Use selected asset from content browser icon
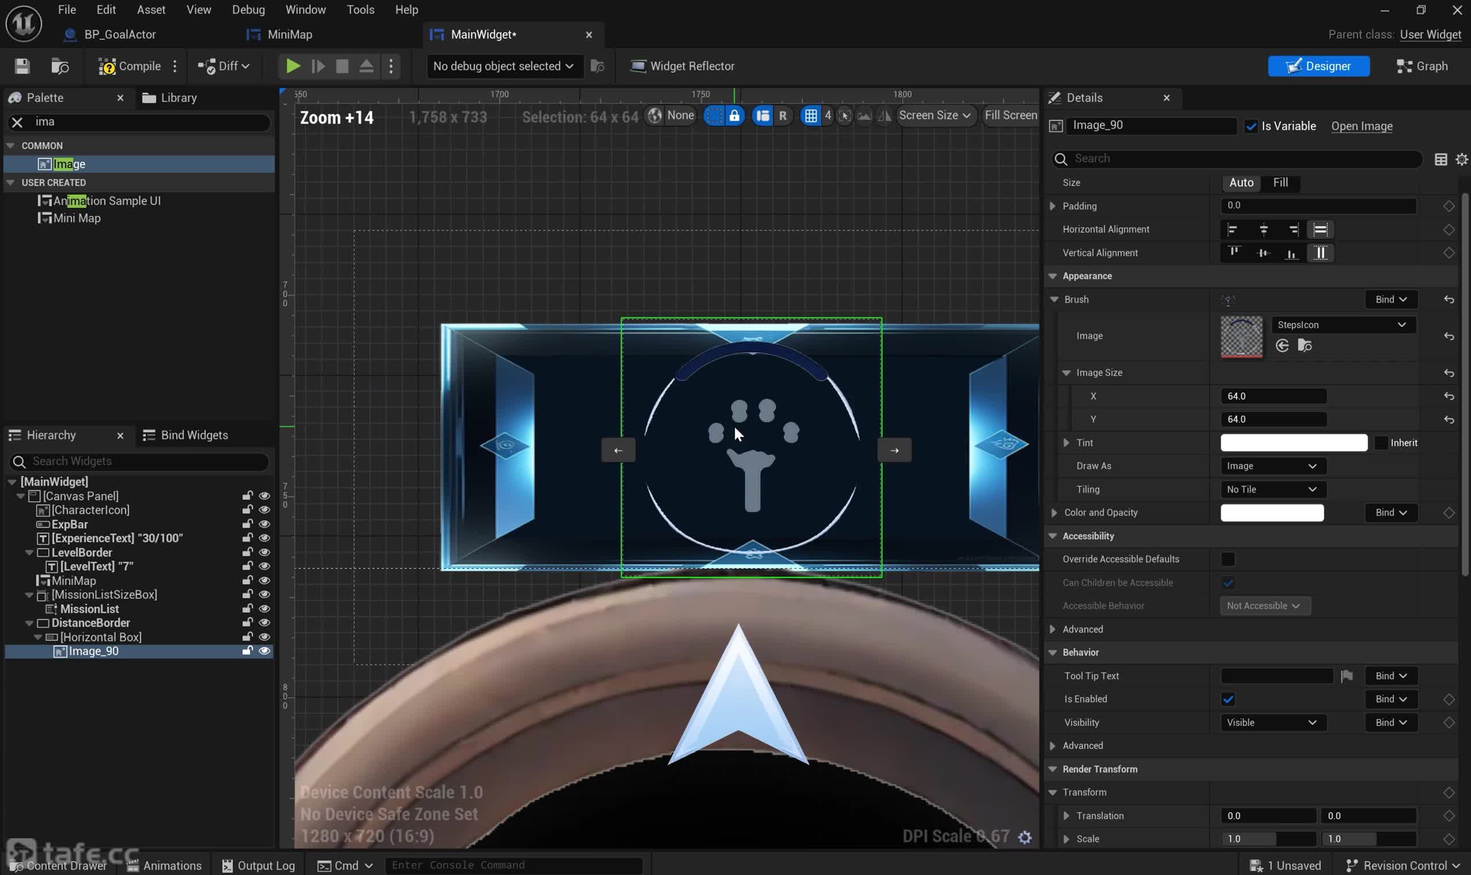Image resolution: width=1471 pixels, height=875 pixels. click(1281, 346)
